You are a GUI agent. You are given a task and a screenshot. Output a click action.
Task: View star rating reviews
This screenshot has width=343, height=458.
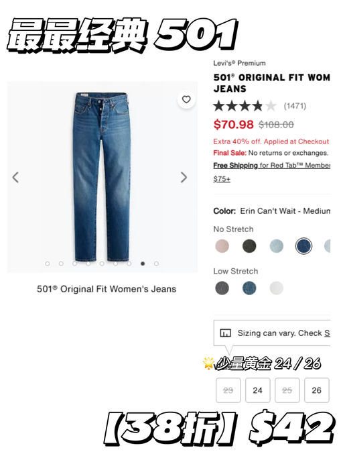click(x=245, y=106)
